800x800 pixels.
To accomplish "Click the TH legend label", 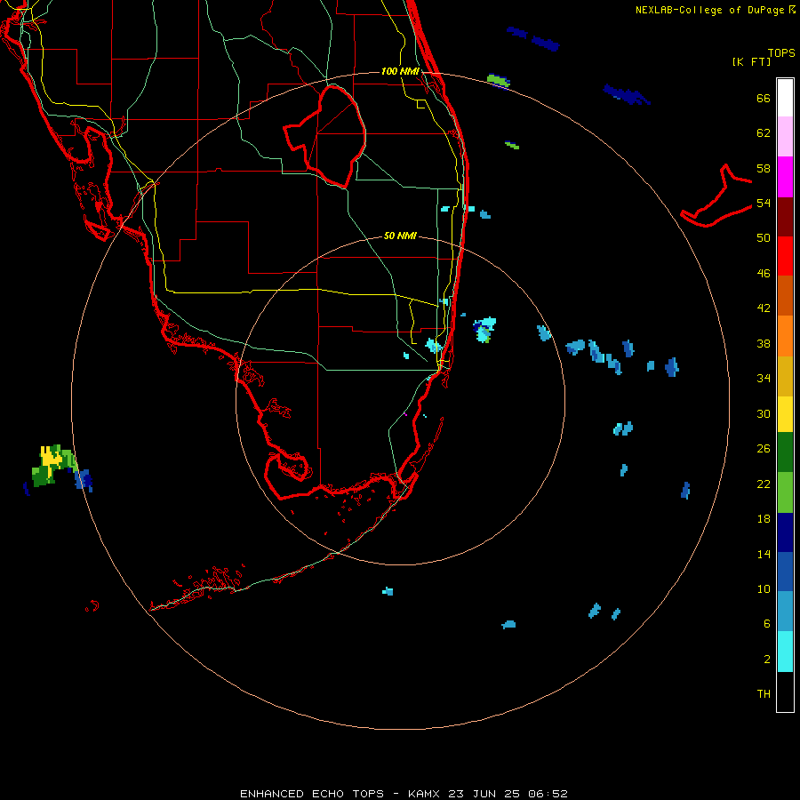I will tap(764, 693).
